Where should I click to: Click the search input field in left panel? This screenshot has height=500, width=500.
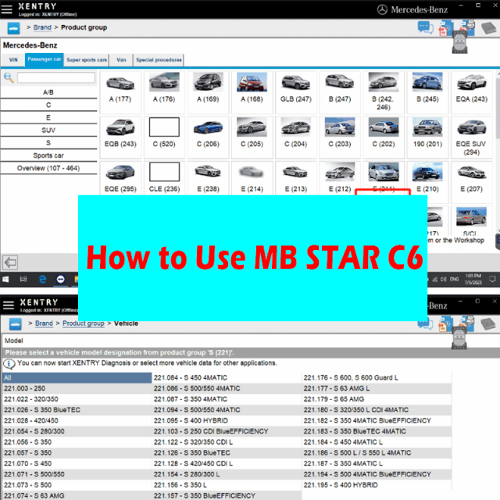click(56, 78)
